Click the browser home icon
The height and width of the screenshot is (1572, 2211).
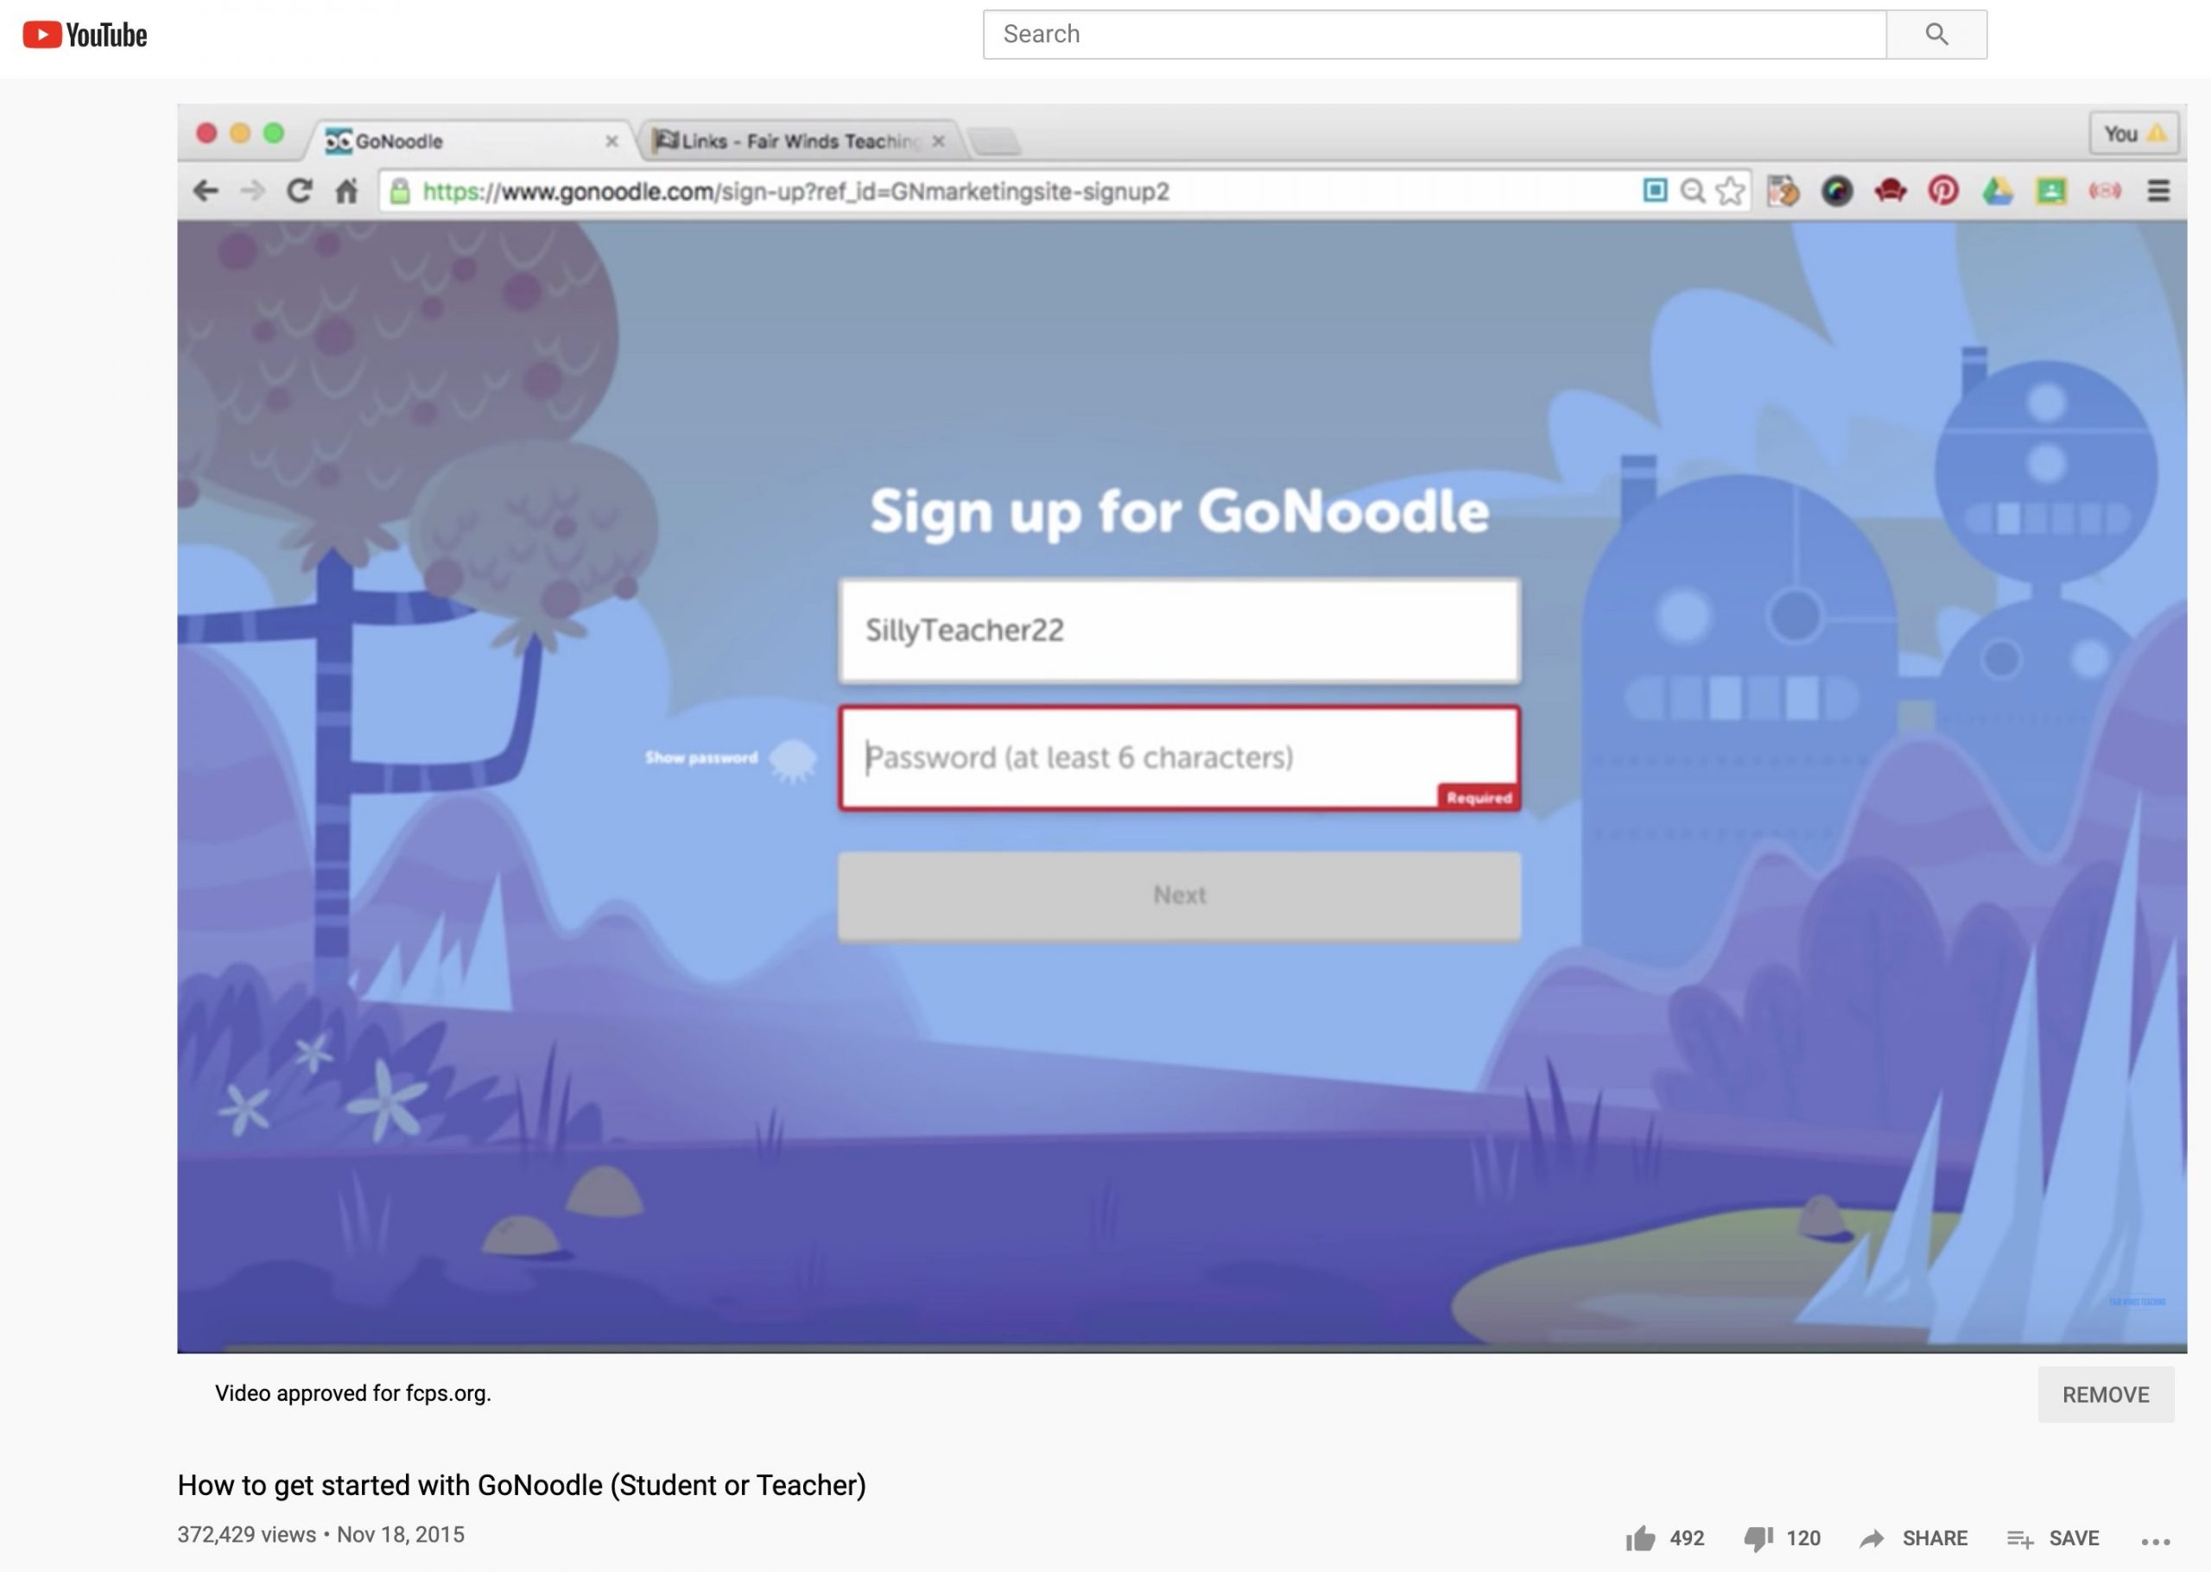tap(346, 191)
